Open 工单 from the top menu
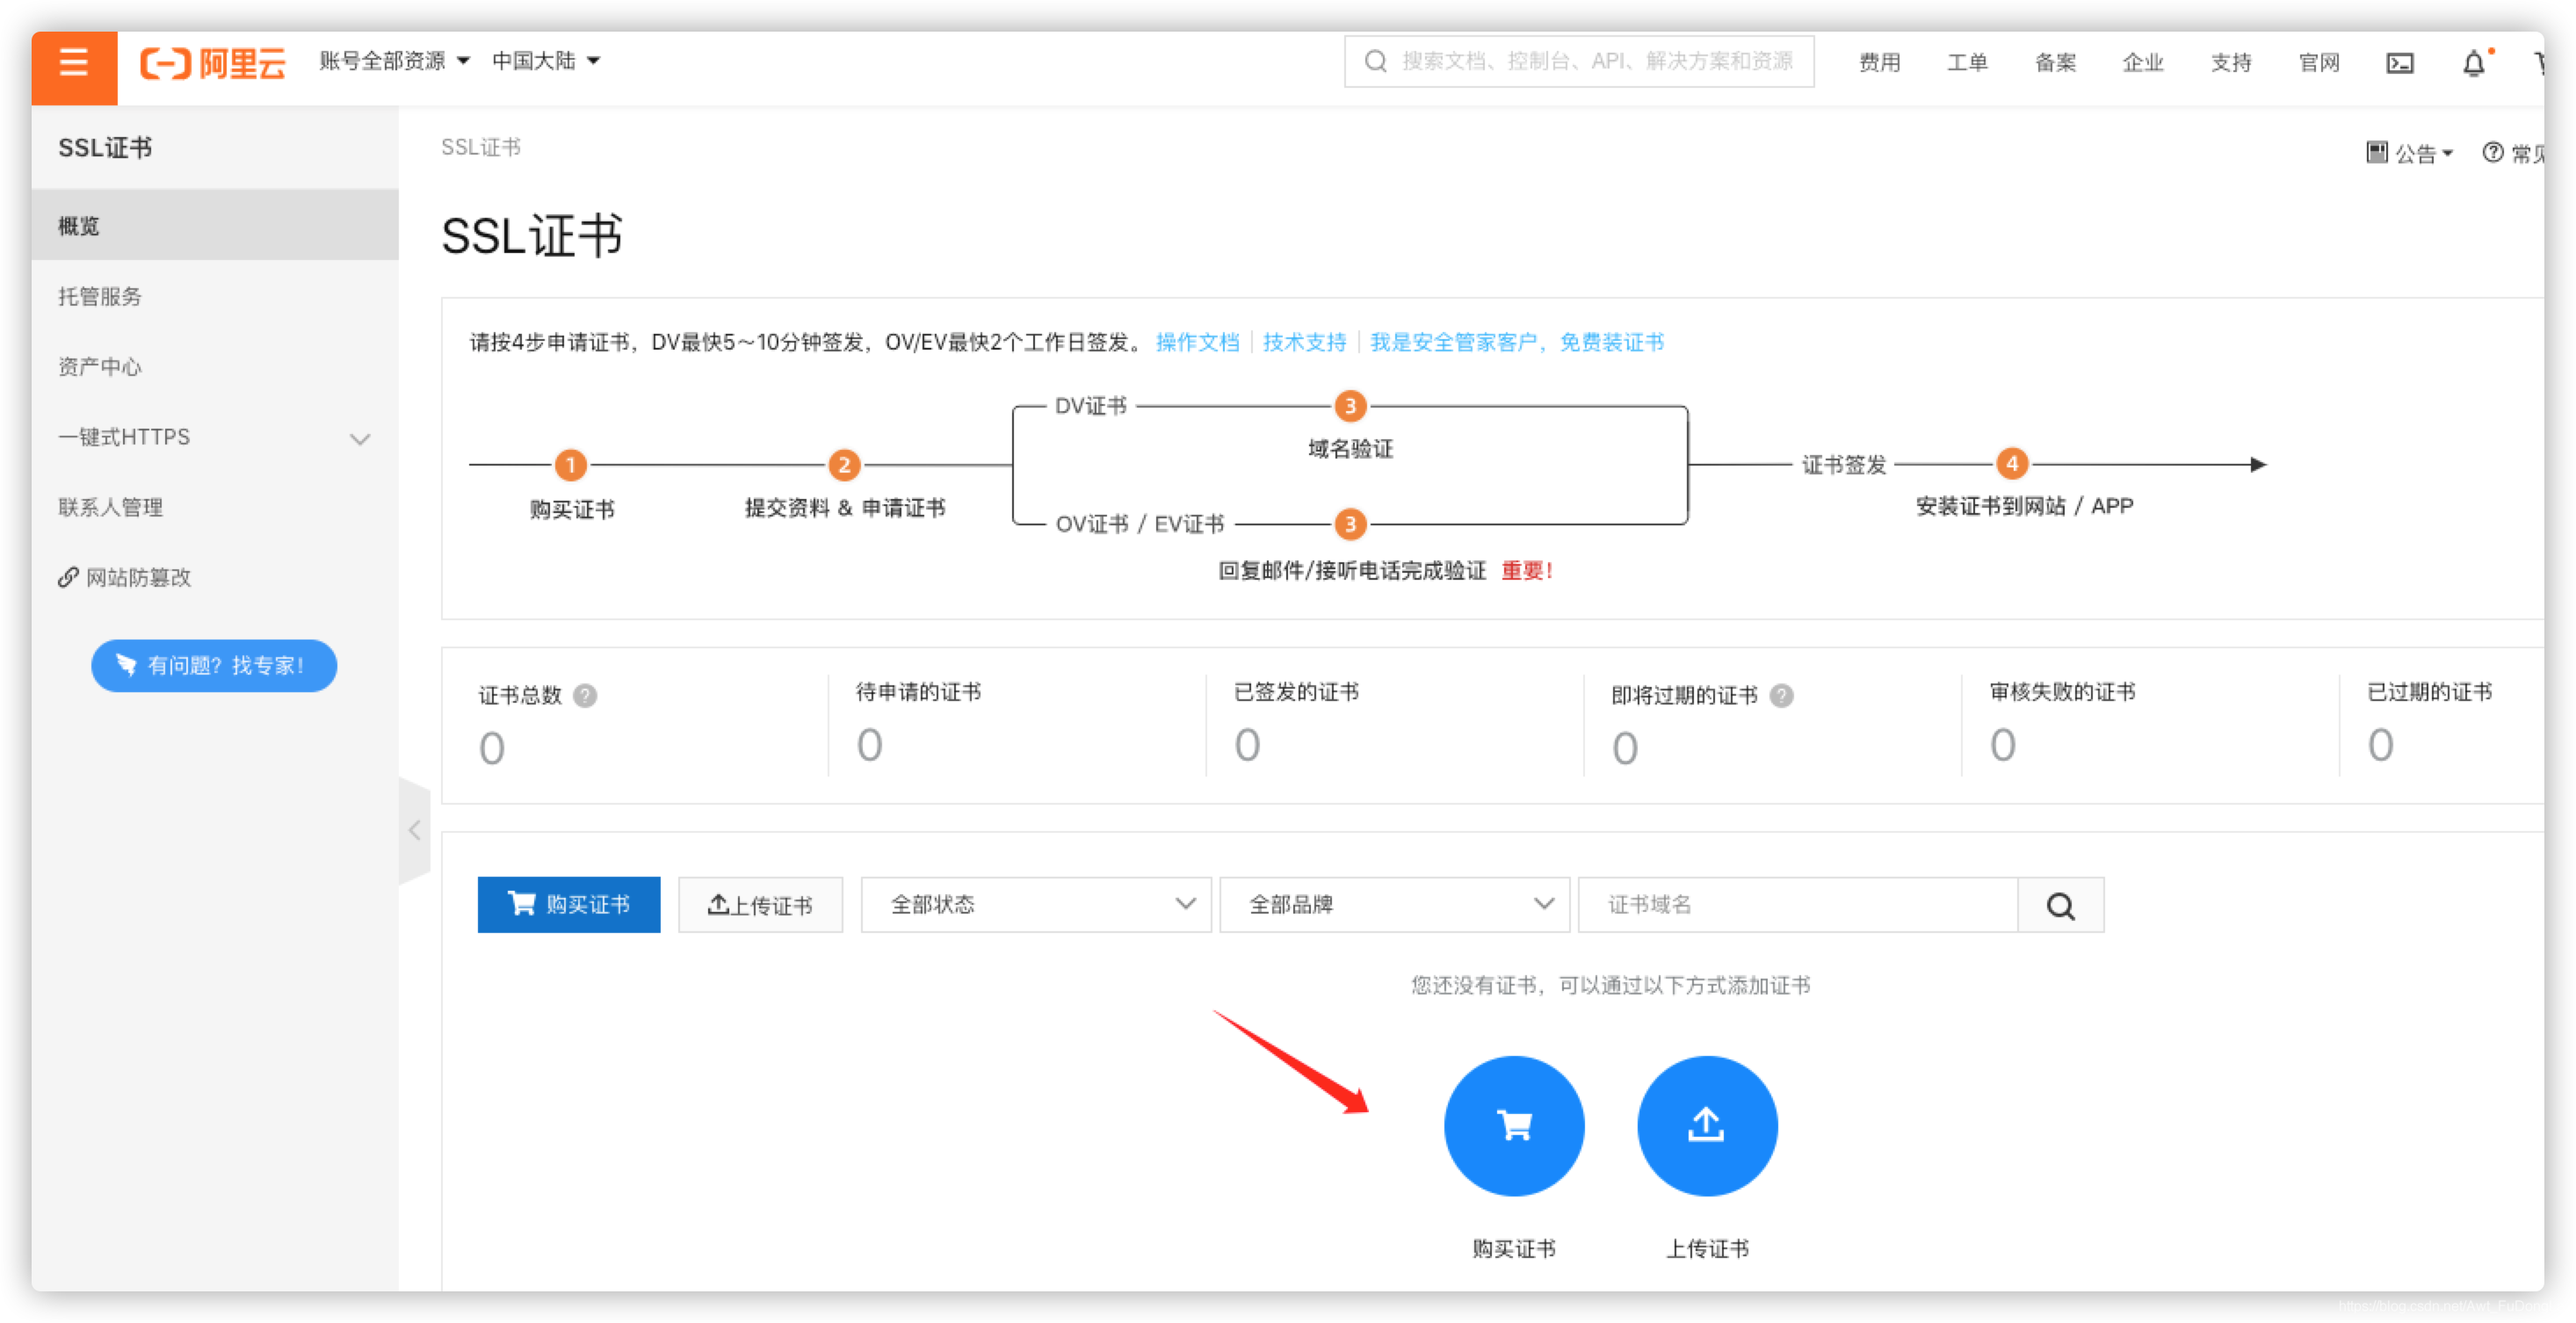The width and height of the screenshot is (2576, 1323). click(x=1966, y=62)
